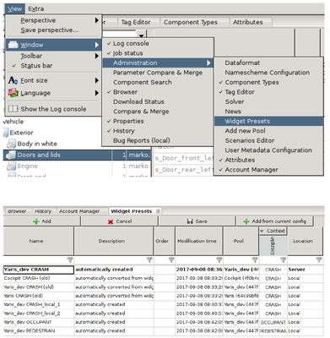Open the Extra menu
This screenshot has width=330, height=338.
[36, 8]
